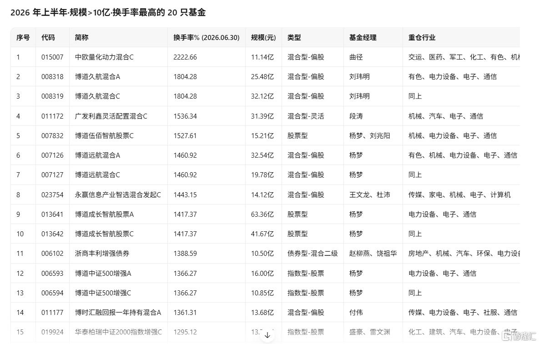The height and width of the screenshot is (344, 539).
Task: Click turnover value 1443.15
Action: pyautogui.click(x=185, y=194)
